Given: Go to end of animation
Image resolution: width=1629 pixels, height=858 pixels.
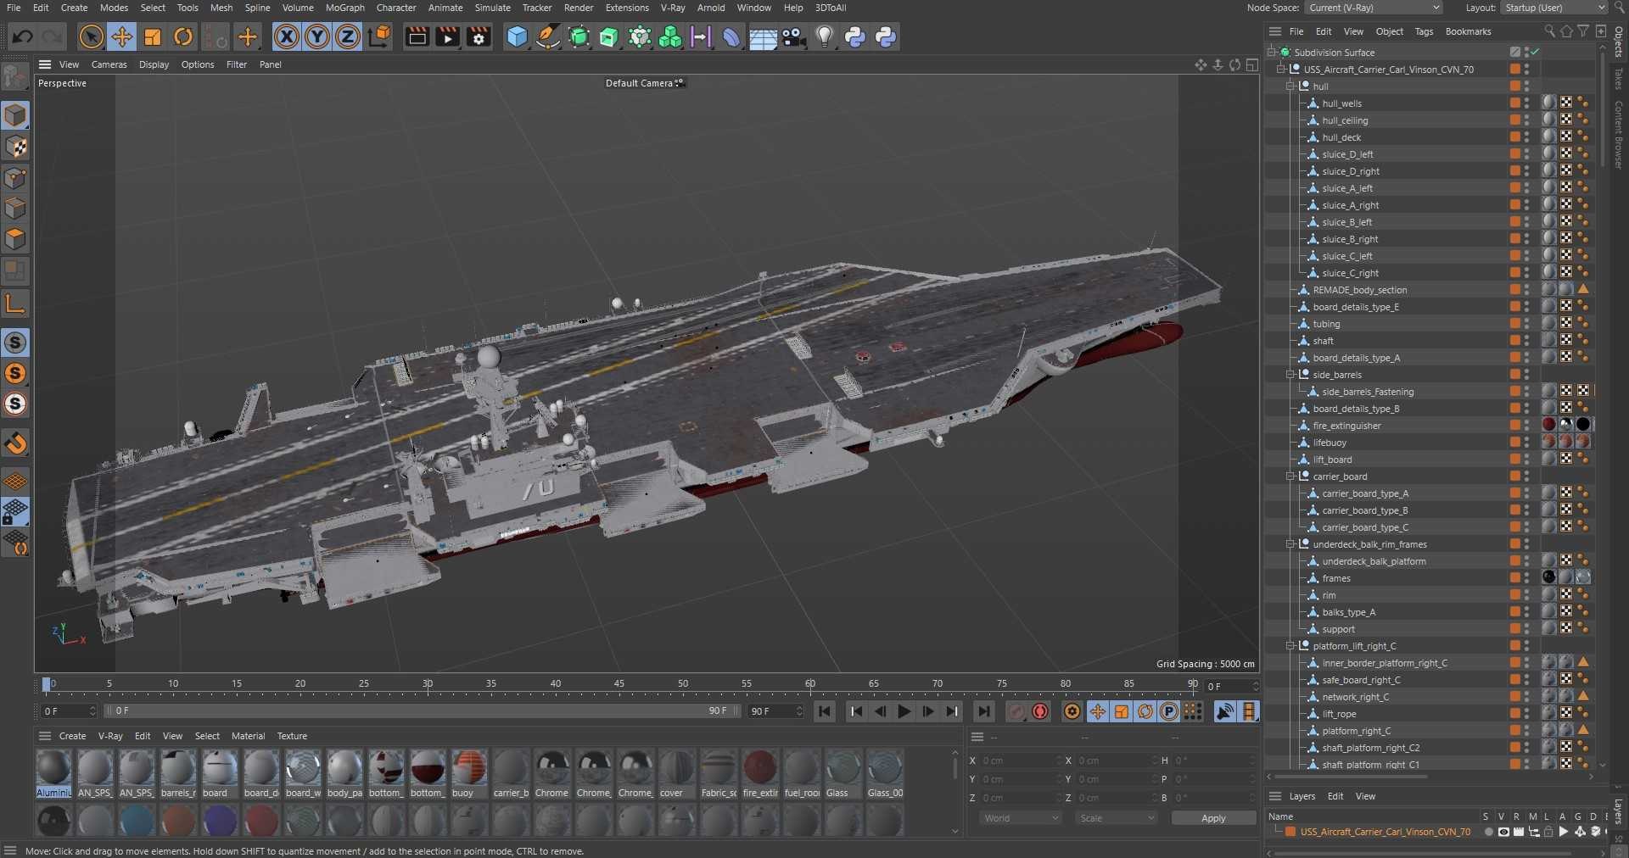Looking at the screenshot, I should [983, 711].
